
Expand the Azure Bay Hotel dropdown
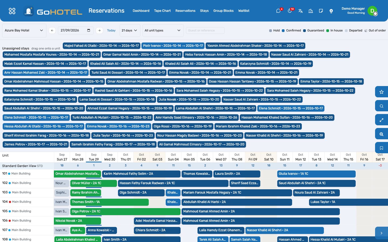coord(24,30)
